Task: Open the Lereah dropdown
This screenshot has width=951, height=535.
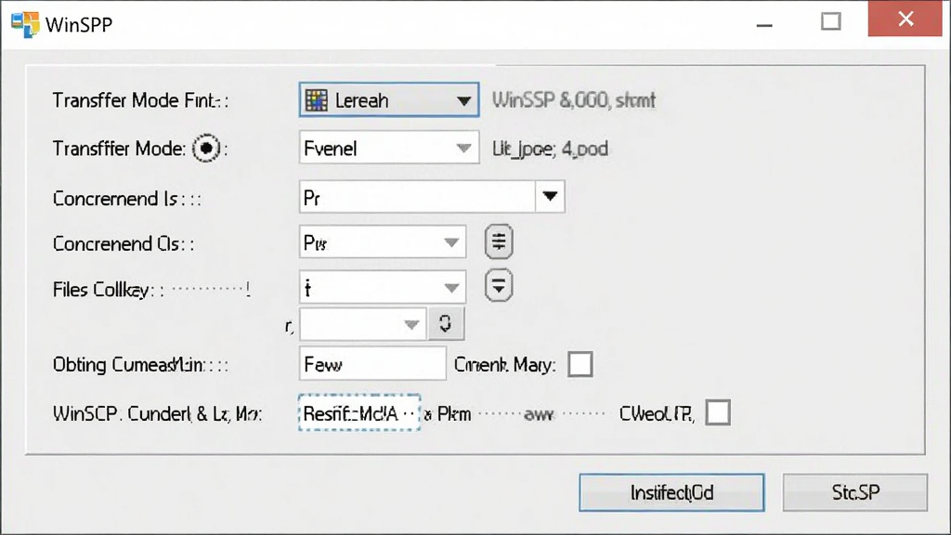Action: pyautogui.click(x=389, y=100)
